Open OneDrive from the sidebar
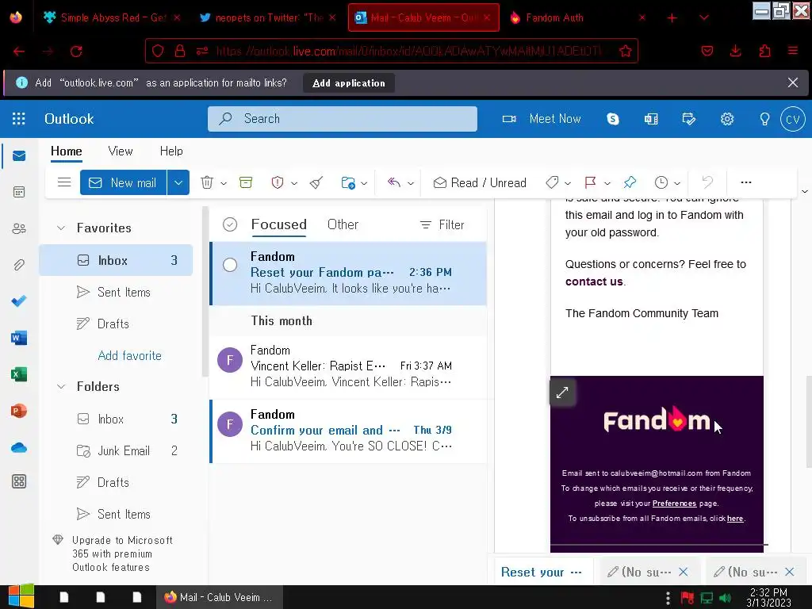This screenshot has height=609, width=812. click(x=19, y=447)
